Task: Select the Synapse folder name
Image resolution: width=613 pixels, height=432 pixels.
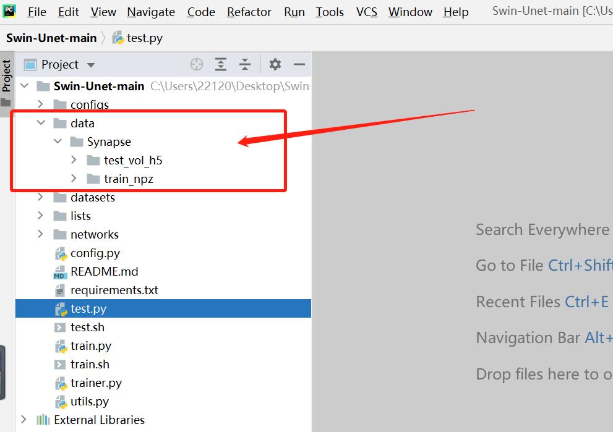Action: click(x=109, y=142)
